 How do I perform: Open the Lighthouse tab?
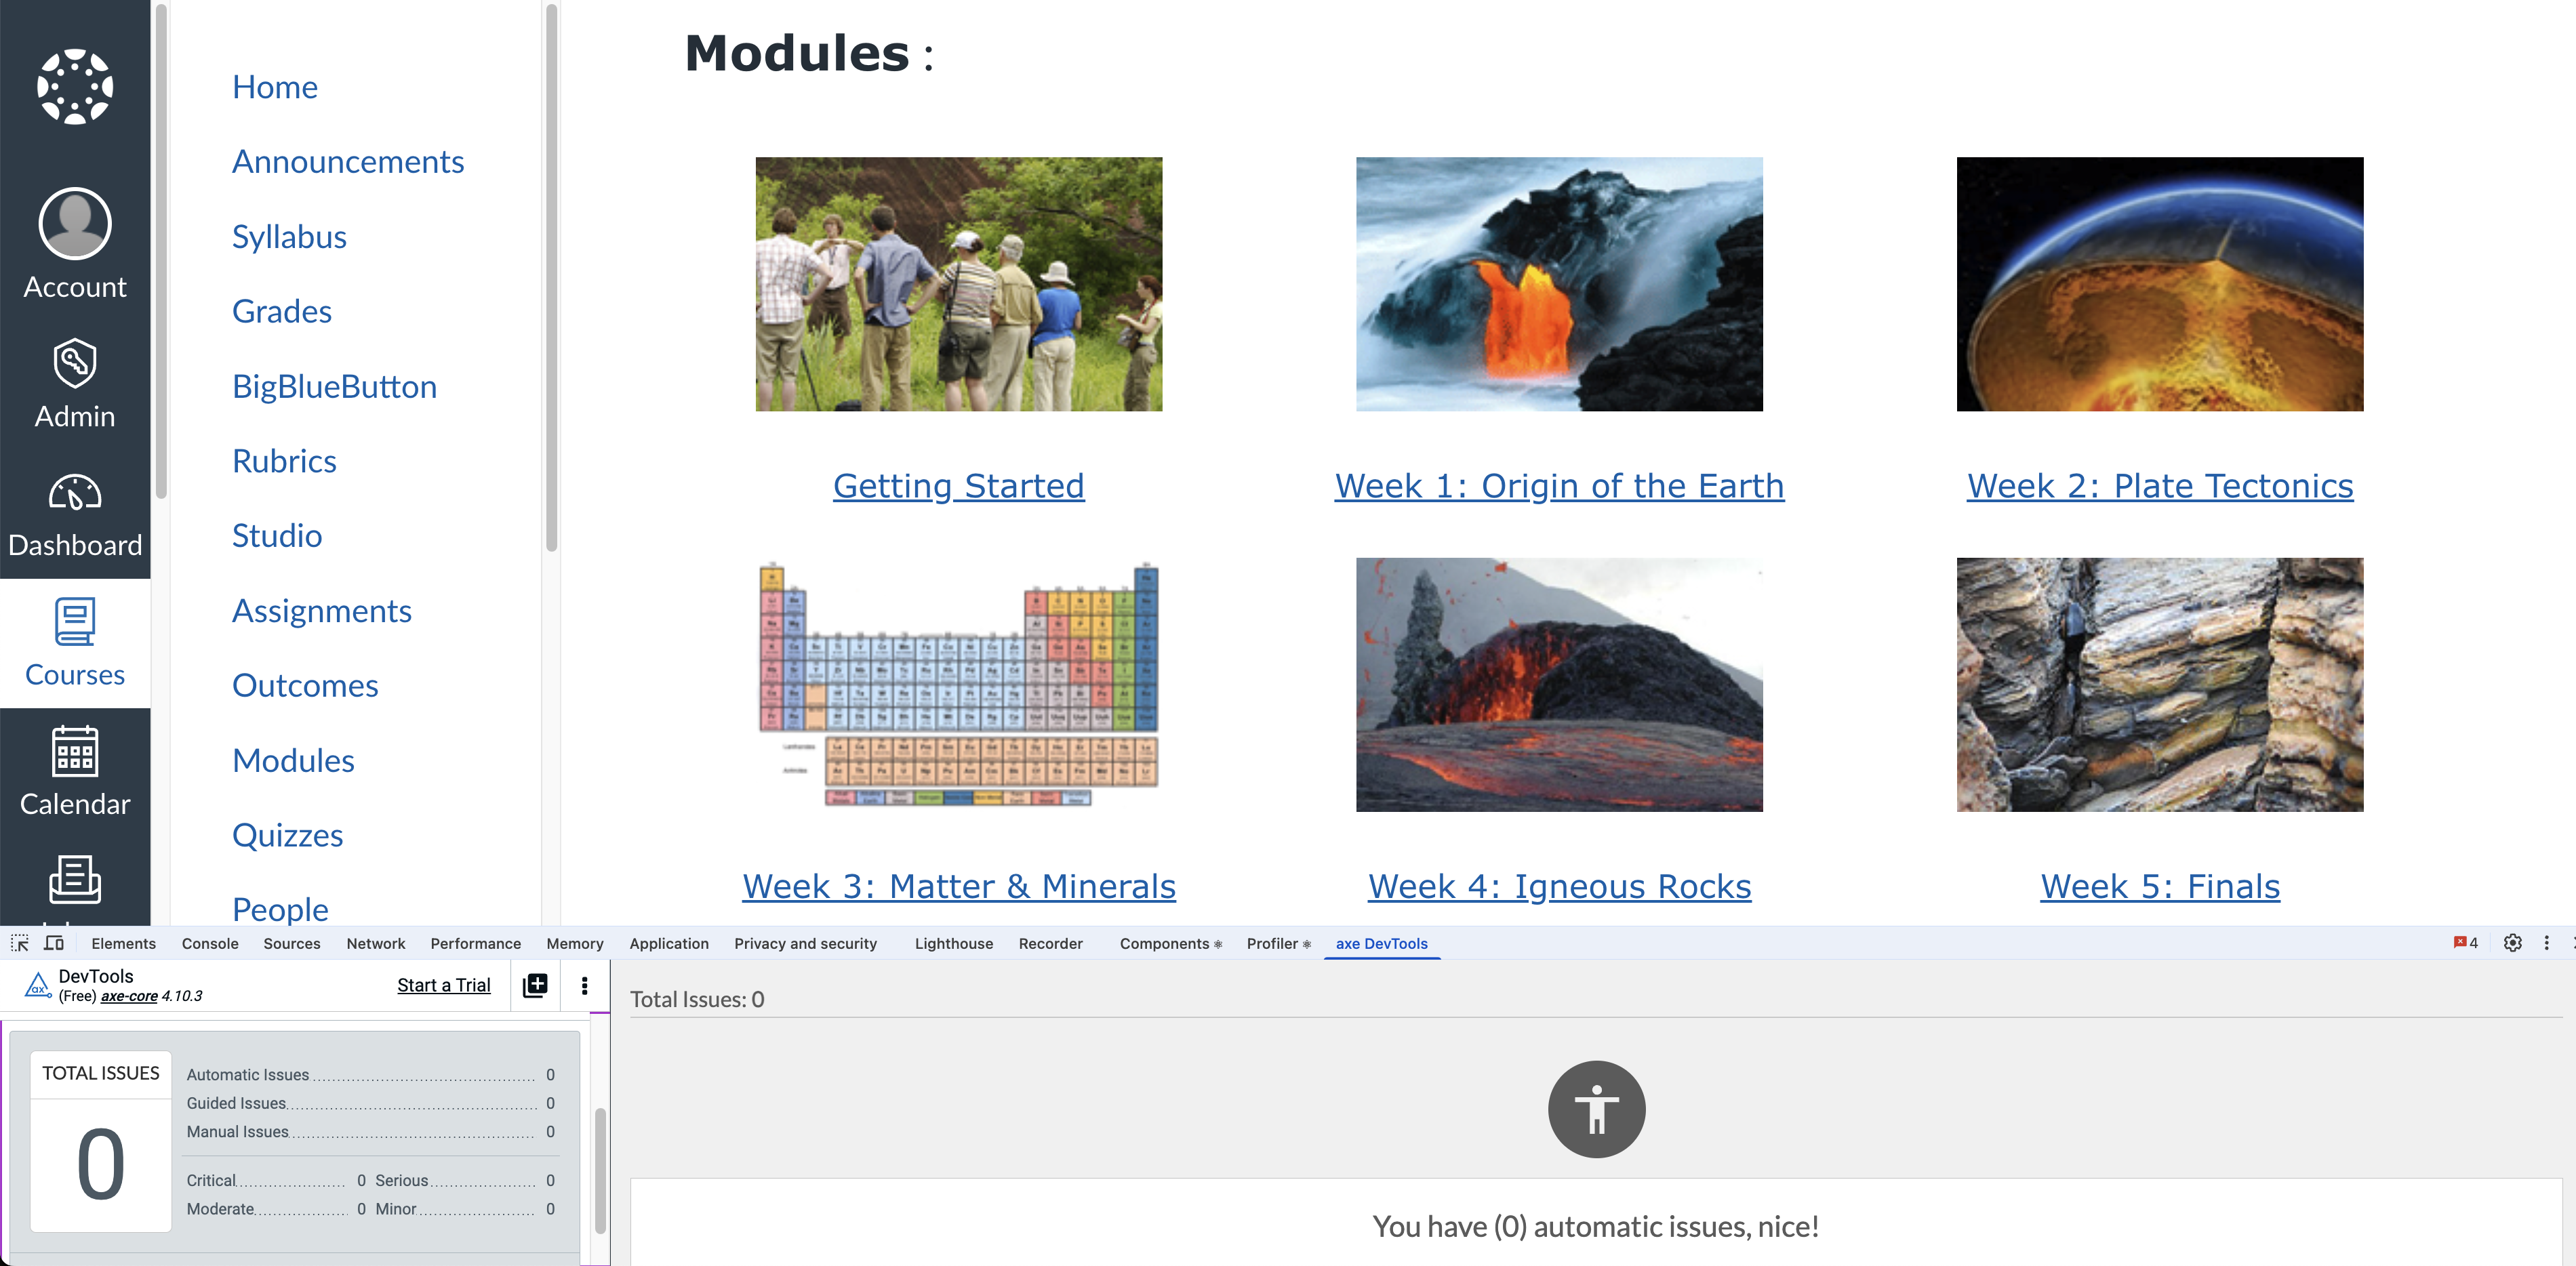pyautogui.click(x=953, y=943)
